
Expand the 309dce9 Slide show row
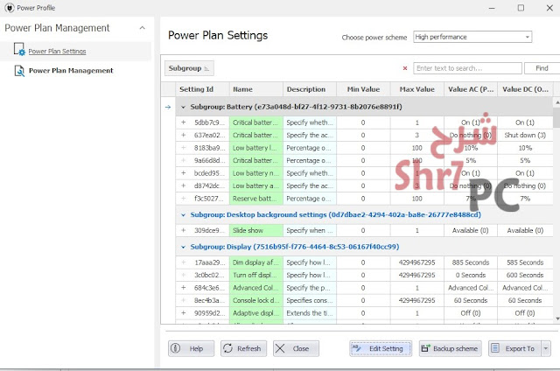183,230
